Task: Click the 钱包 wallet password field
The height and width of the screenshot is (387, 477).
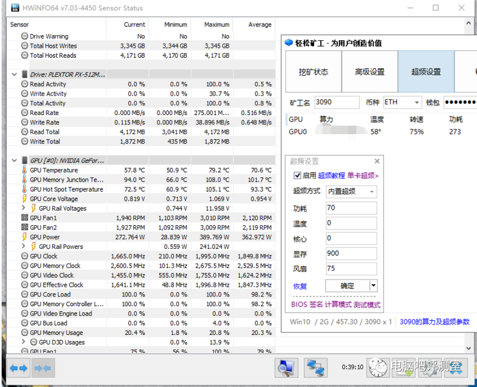Action: [x=460, y=102]
